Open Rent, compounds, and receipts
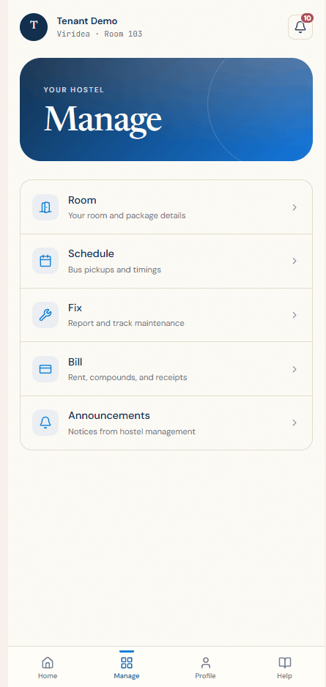The image size is (326, 687). point(127,377)
